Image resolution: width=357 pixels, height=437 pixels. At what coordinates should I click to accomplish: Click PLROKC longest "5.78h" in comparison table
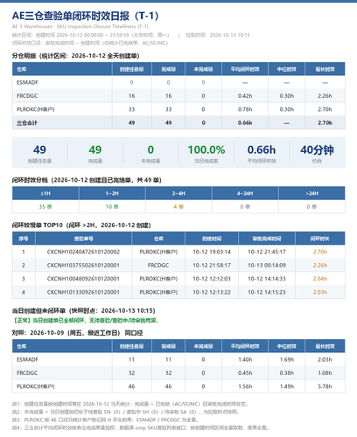(325, 386)
